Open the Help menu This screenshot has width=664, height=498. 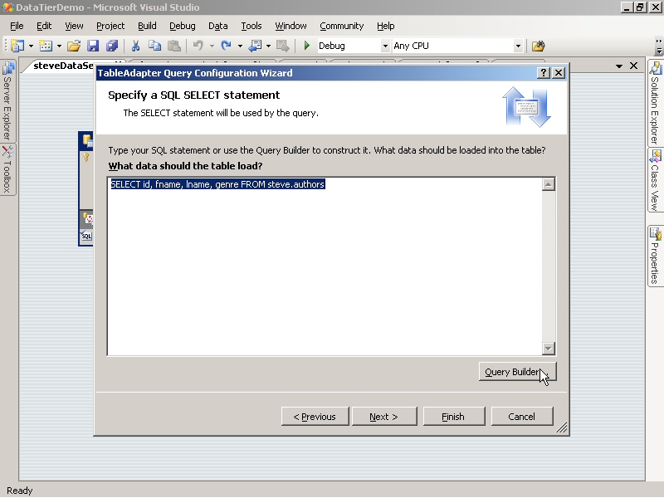pos(386,26)
